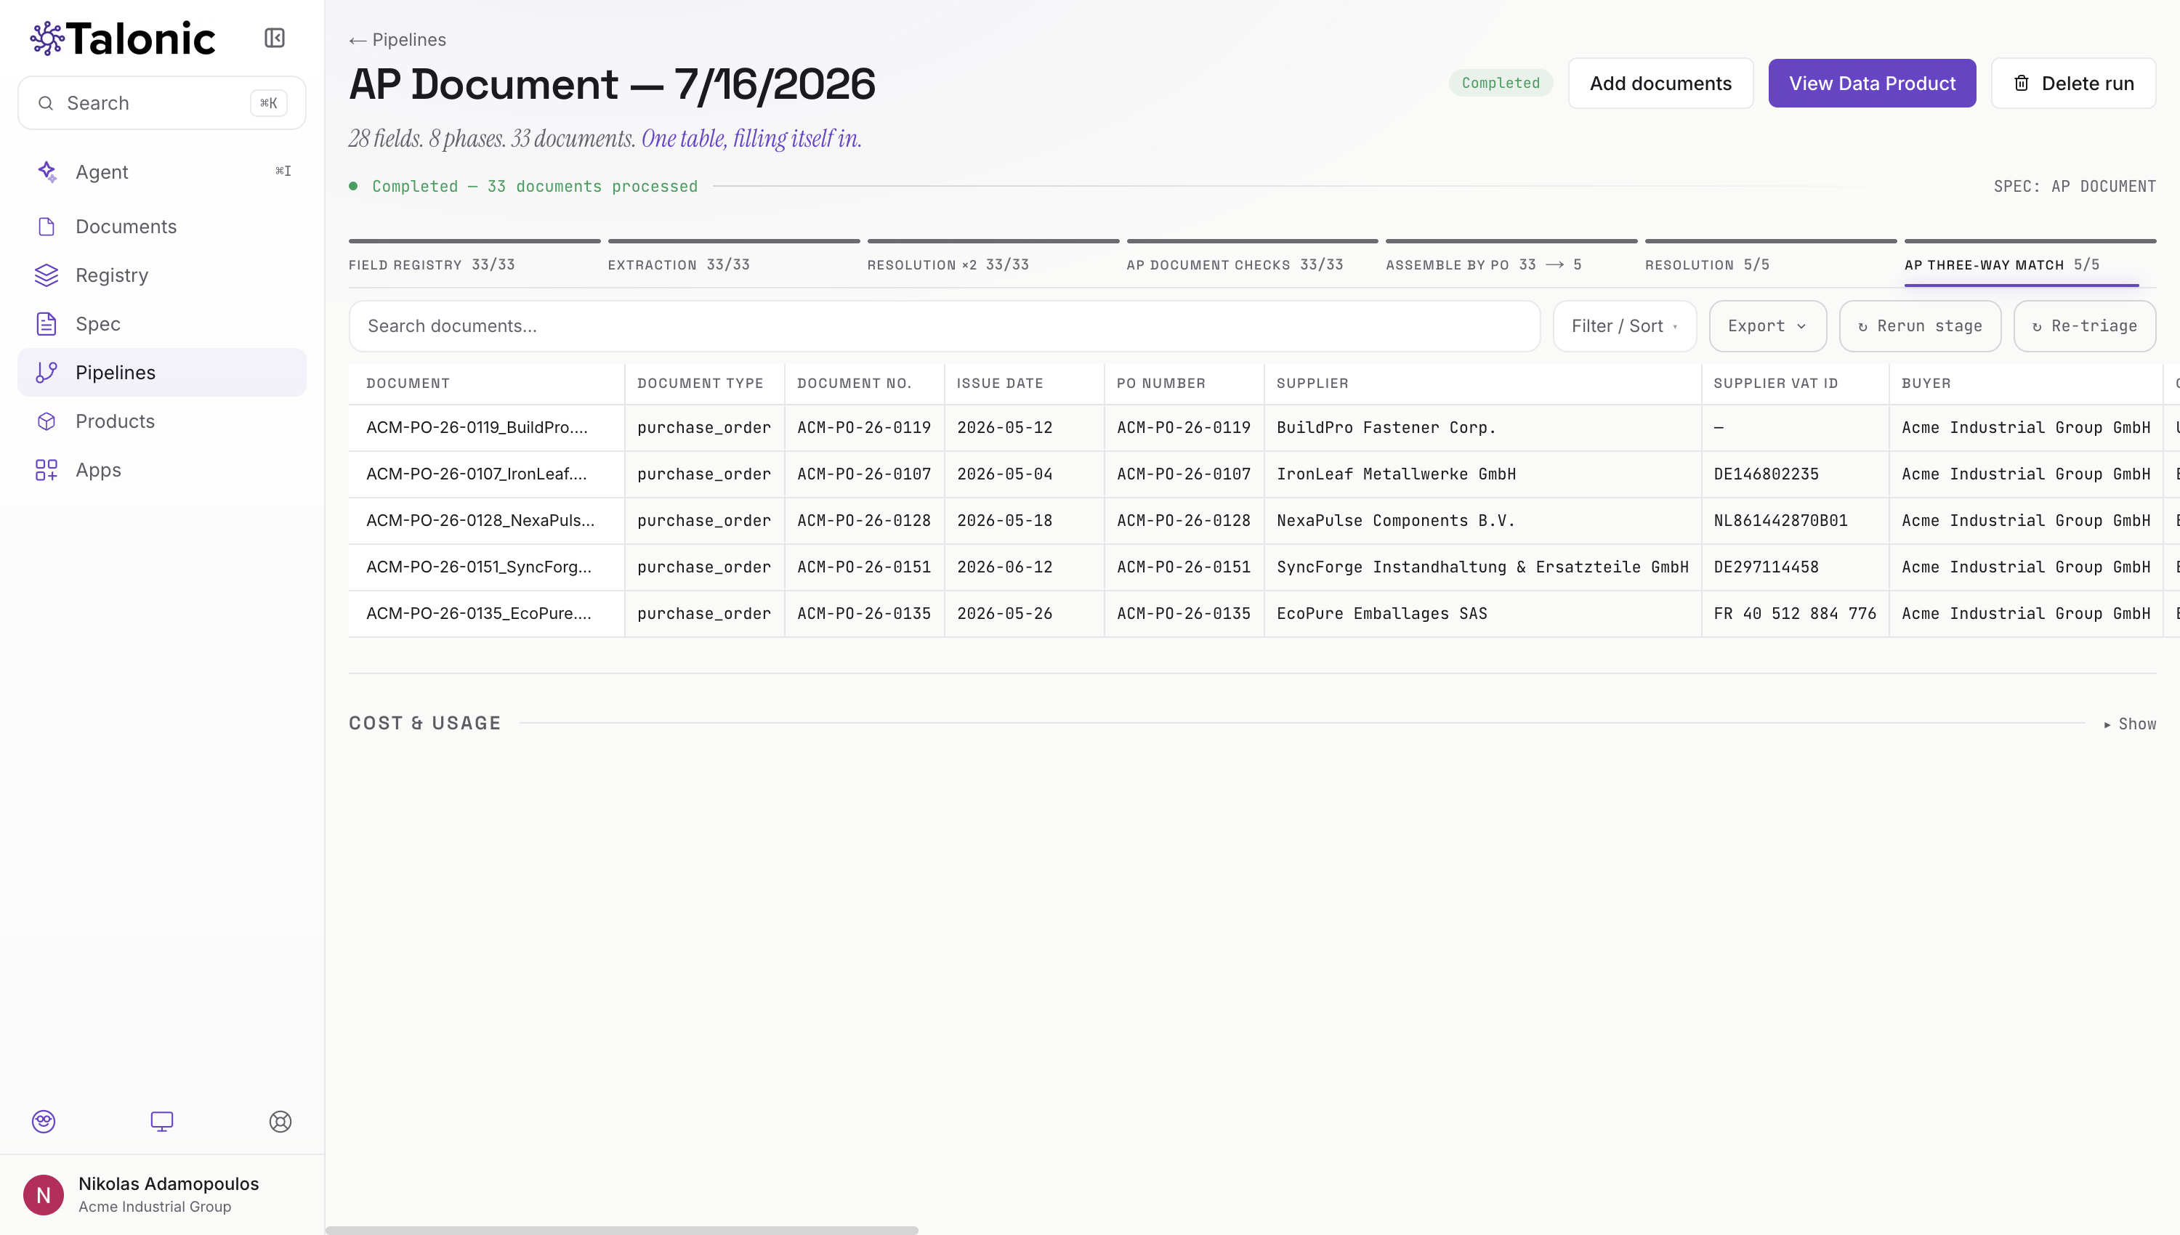This screenshot has height=1235, width=2180.
Task: Click the back arrow beside Pipelines
Action: 357,40
